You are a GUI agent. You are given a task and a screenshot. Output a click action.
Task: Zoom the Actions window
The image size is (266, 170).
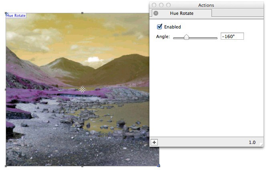point(169,5)
